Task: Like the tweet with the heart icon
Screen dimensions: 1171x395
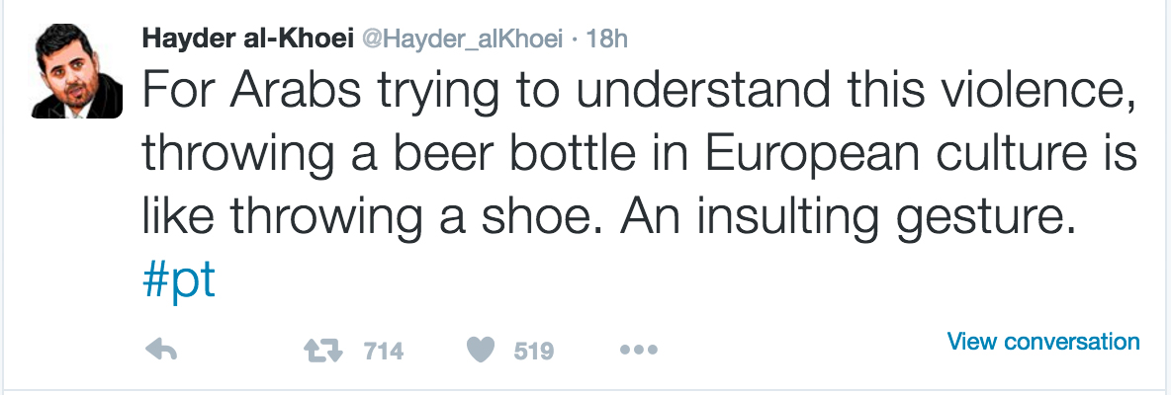Action: [481, 350]
